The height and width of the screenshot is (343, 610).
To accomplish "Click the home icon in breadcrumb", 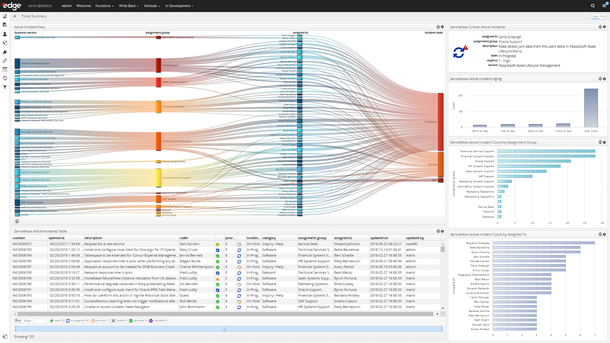I will [x=15, y=16].
